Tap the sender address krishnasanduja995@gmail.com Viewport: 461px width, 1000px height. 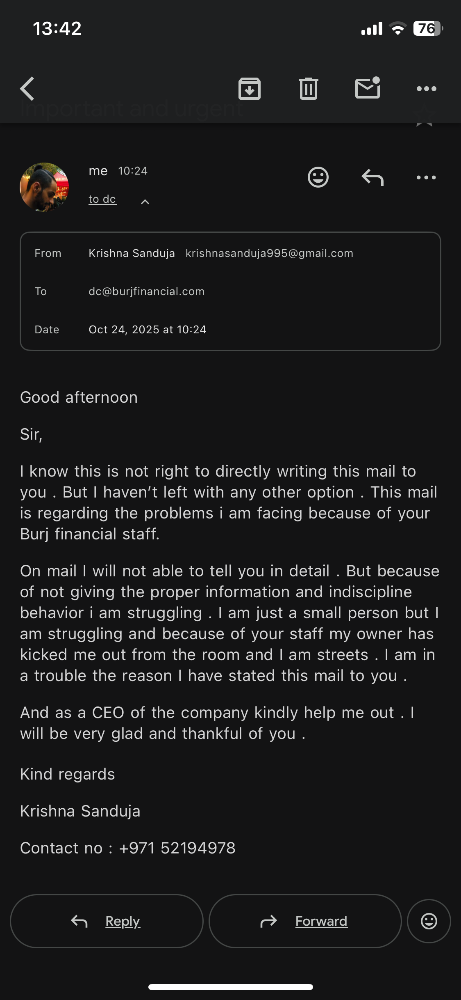pyautogui.click(x=269, y=253)
